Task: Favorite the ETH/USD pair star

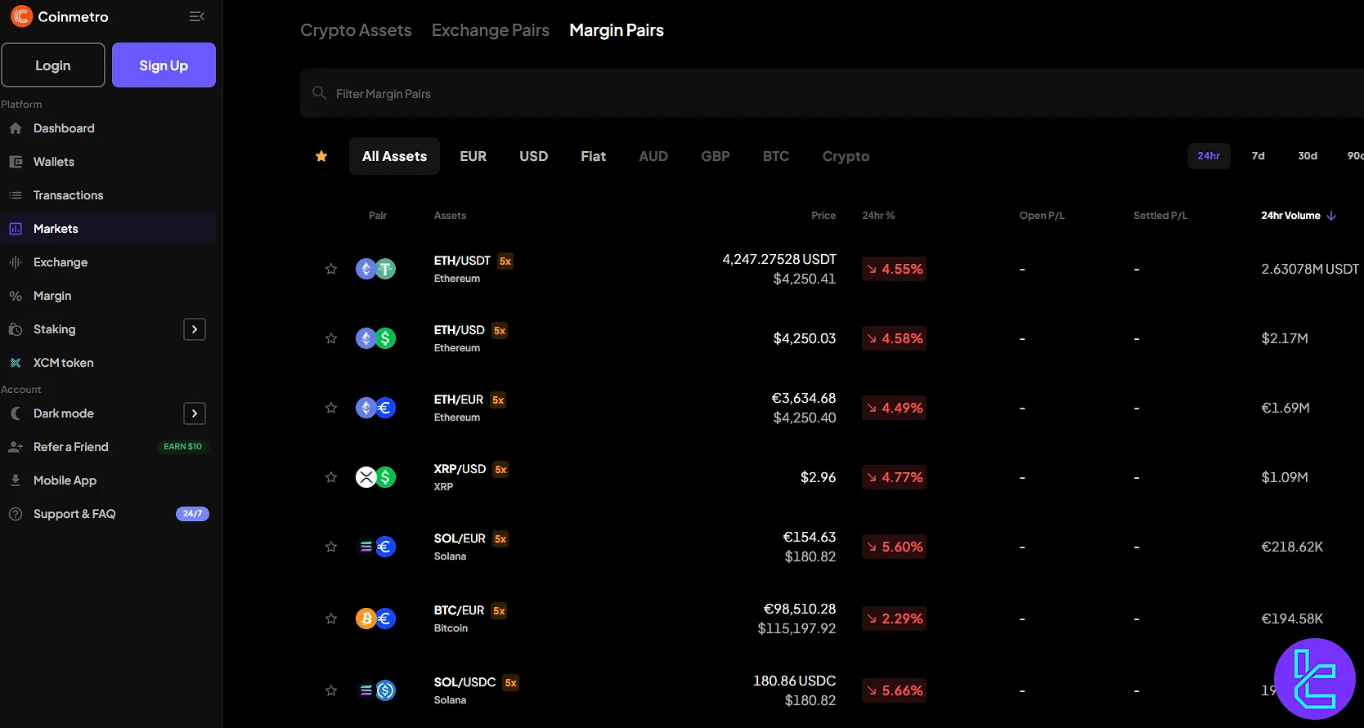Action: 331,338
